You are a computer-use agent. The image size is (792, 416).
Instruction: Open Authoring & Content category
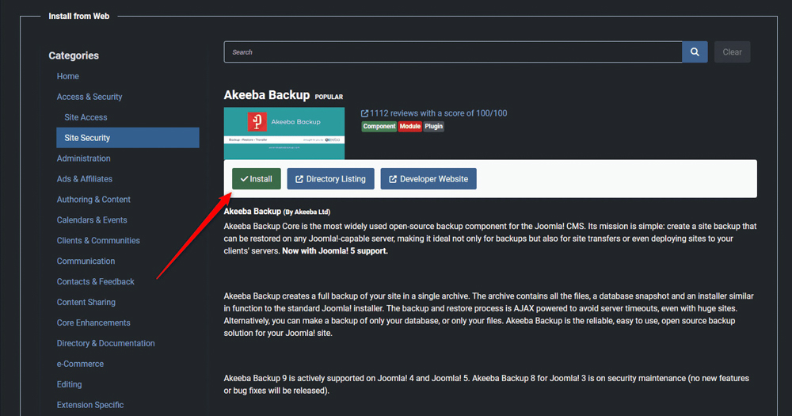click(x=93, y=200)
